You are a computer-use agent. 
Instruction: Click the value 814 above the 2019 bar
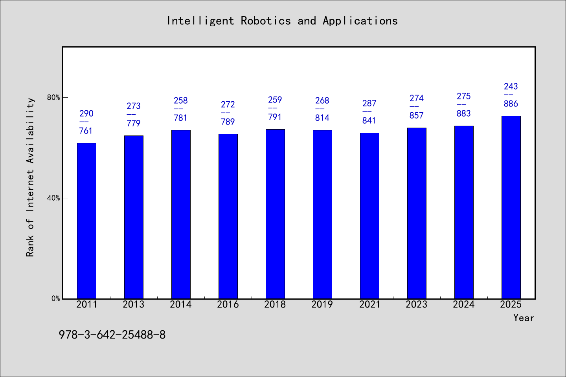pos(322,118)
